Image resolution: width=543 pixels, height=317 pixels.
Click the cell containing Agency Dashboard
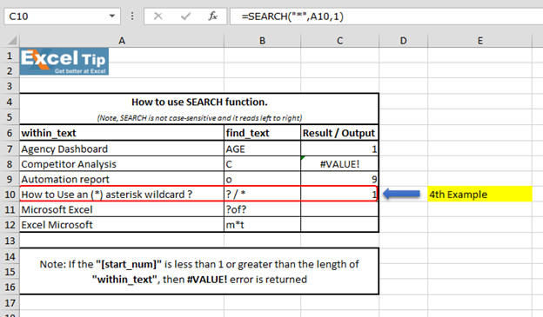(x=122, y=149)
